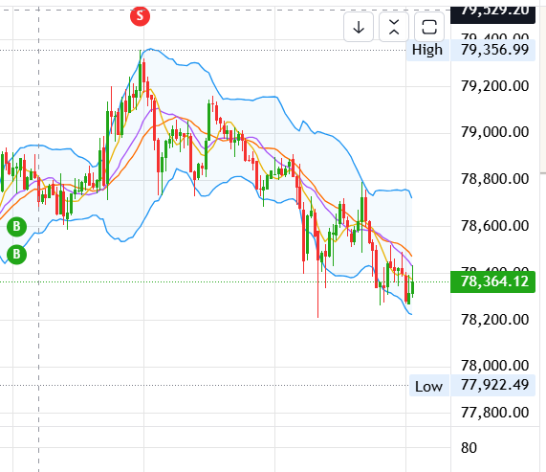Click the 78,000.00 price scale value
The width and height of the screenshot is (546, 472).
(494, 366)
